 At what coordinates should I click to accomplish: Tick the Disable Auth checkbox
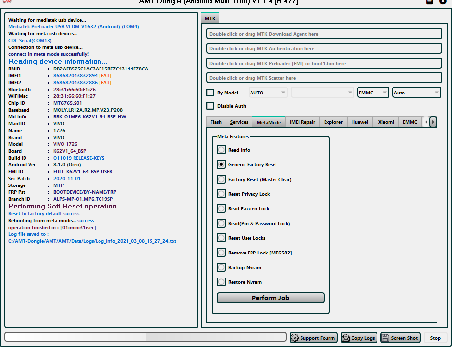pos(210,106)
